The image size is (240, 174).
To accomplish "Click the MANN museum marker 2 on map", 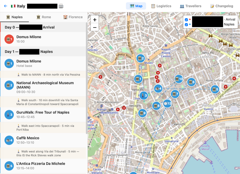I will click(x=140, y=58).
